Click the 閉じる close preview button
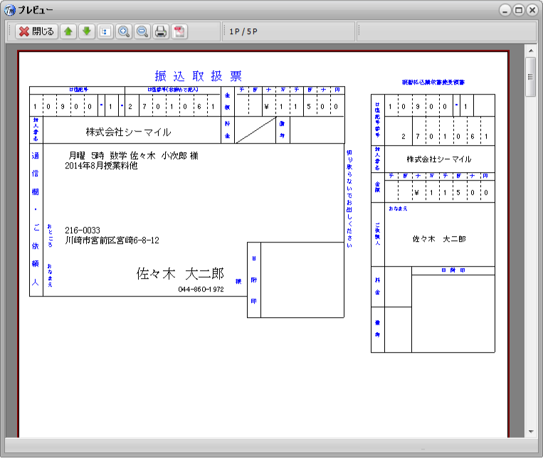 pos(36,31)
